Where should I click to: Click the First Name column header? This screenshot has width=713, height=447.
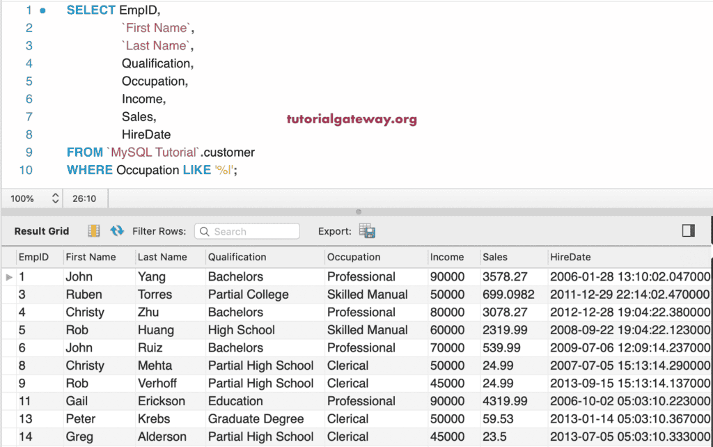pos(91,257)
